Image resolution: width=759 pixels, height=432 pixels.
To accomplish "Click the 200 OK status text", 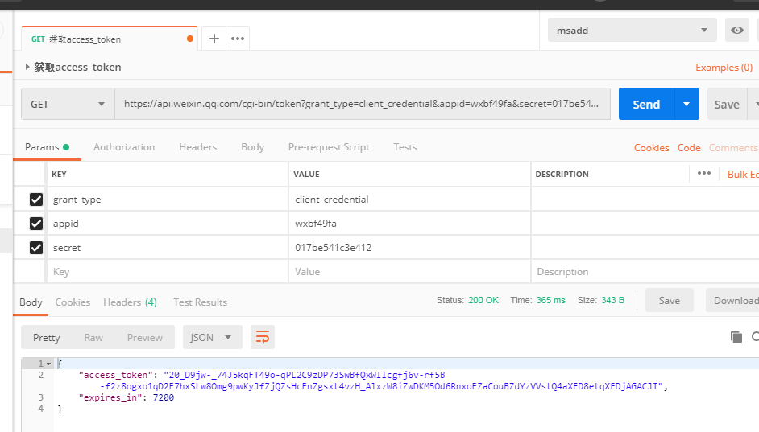I will [x=483, y=300].
